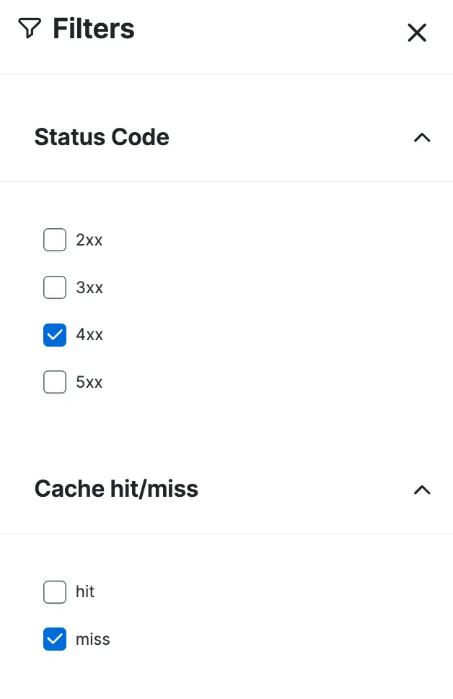This screenshot has height=699, width=453.
Task: Click the Filters panel title
Action: [94, 29]
